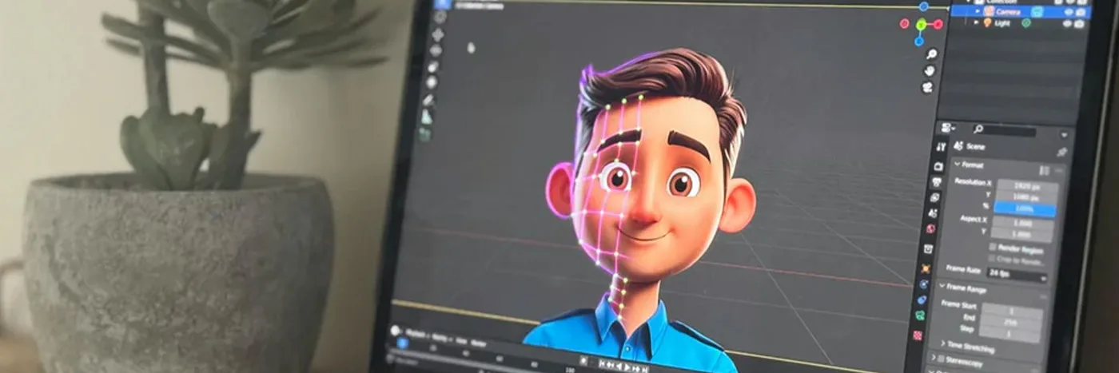Open the properties options dropdown arrow

[x=1064, y=134]
